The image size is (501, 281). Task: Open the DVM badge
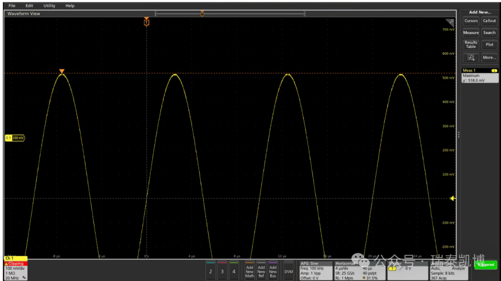(288, 271)
